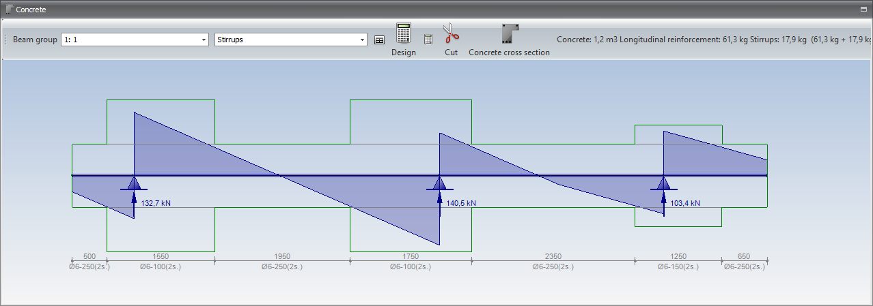Click Ø6-100(2s.) label under 1550
This screenshot has width=873, height=306.
[161, 266]
